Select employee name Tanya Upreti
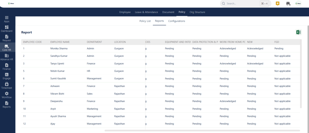This screenshot has height=133, width=309. (x=57, y=64)
